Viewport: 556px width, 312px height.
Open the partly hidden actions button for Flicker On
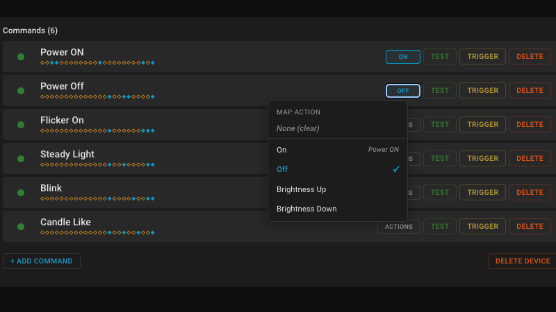(414, 125)
